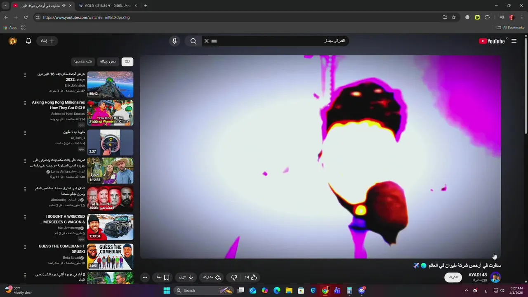
Task: Open the Apps bookmarks shortcut
Action: coord(10,28)
